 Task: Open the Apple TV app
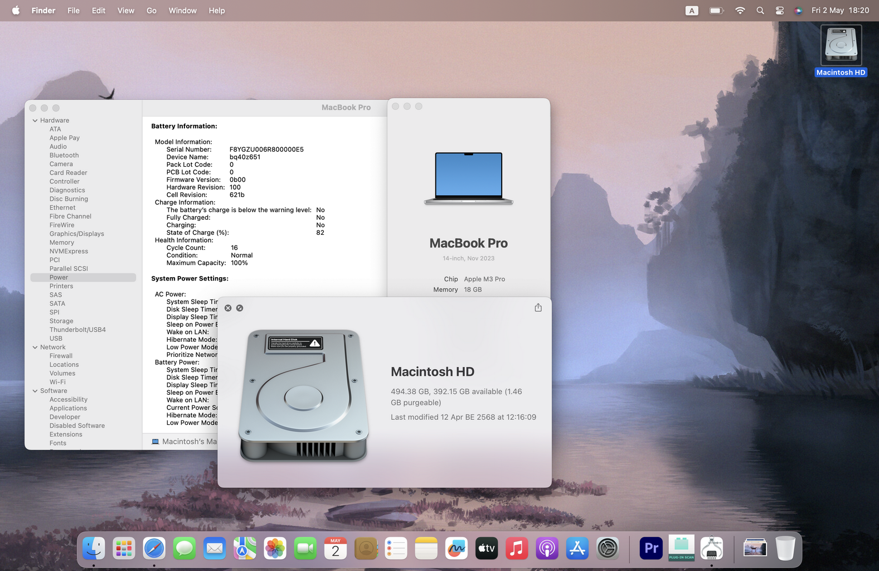pyautogui.click(x=487, y=549)
